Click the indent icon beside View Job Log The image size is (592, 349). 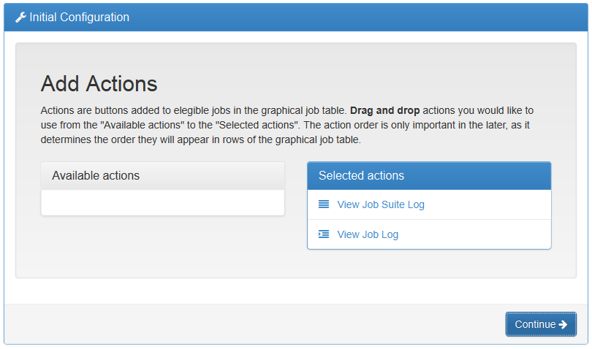(324, 234)
